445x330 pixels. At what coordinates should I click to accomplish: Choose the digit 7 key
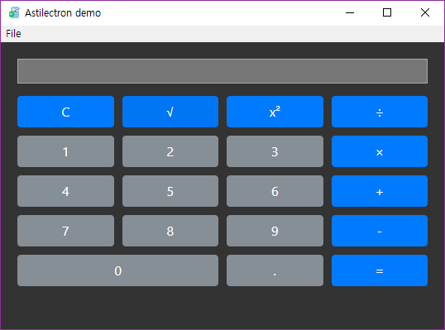click(x=66, y=231)
